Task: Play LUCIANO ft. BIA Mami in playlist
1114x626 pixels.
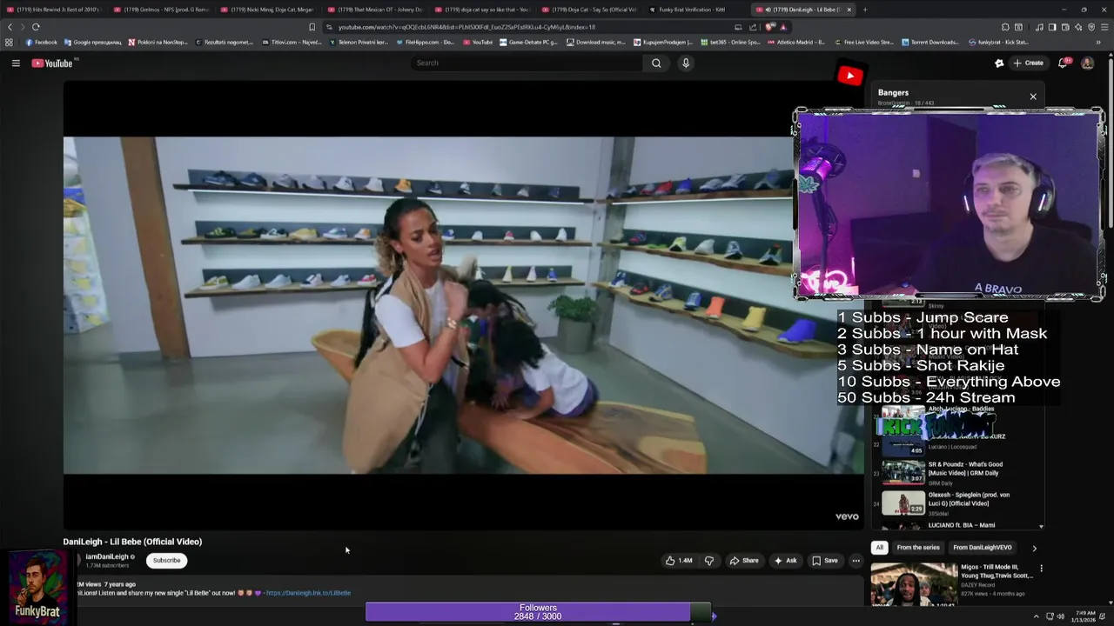Action: pos(957,525)
